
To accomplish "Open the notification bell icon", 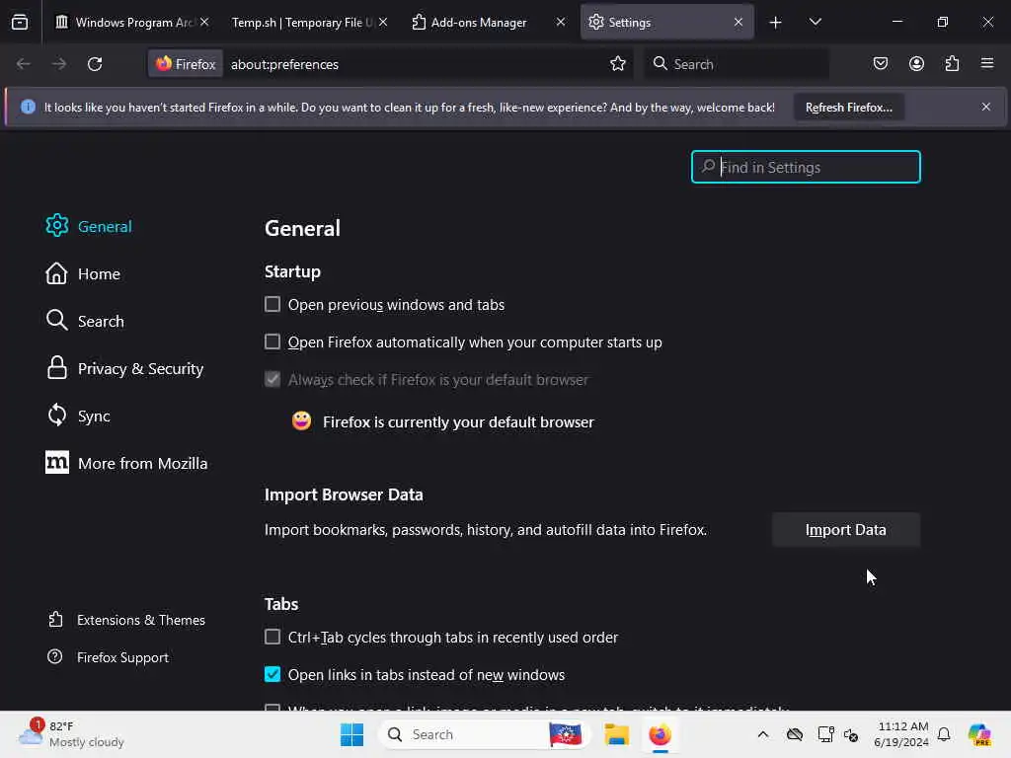I will [x=944, y=734].
